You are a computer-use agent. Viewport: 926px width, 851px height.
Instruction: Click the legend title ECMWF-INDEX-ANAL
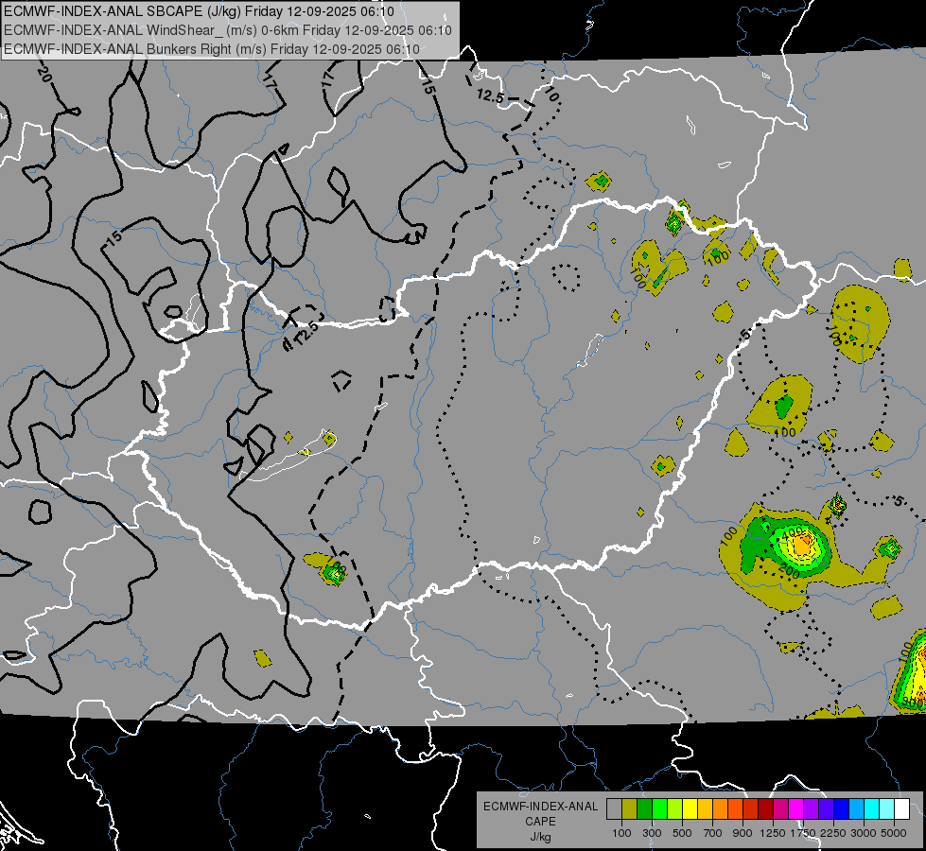point(540,807)
